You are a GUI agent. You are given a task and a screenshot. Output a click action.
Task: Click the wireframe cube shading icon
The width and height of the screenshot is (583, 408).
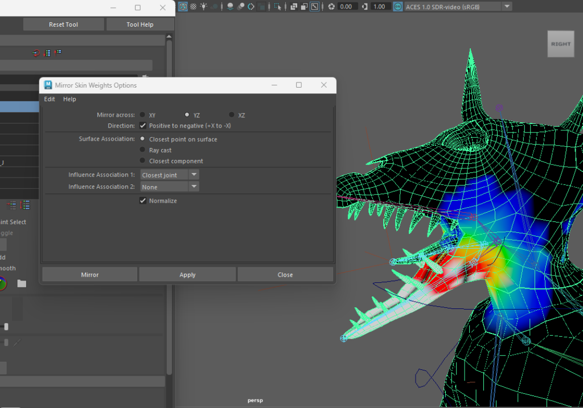click(x=183, y=7)
